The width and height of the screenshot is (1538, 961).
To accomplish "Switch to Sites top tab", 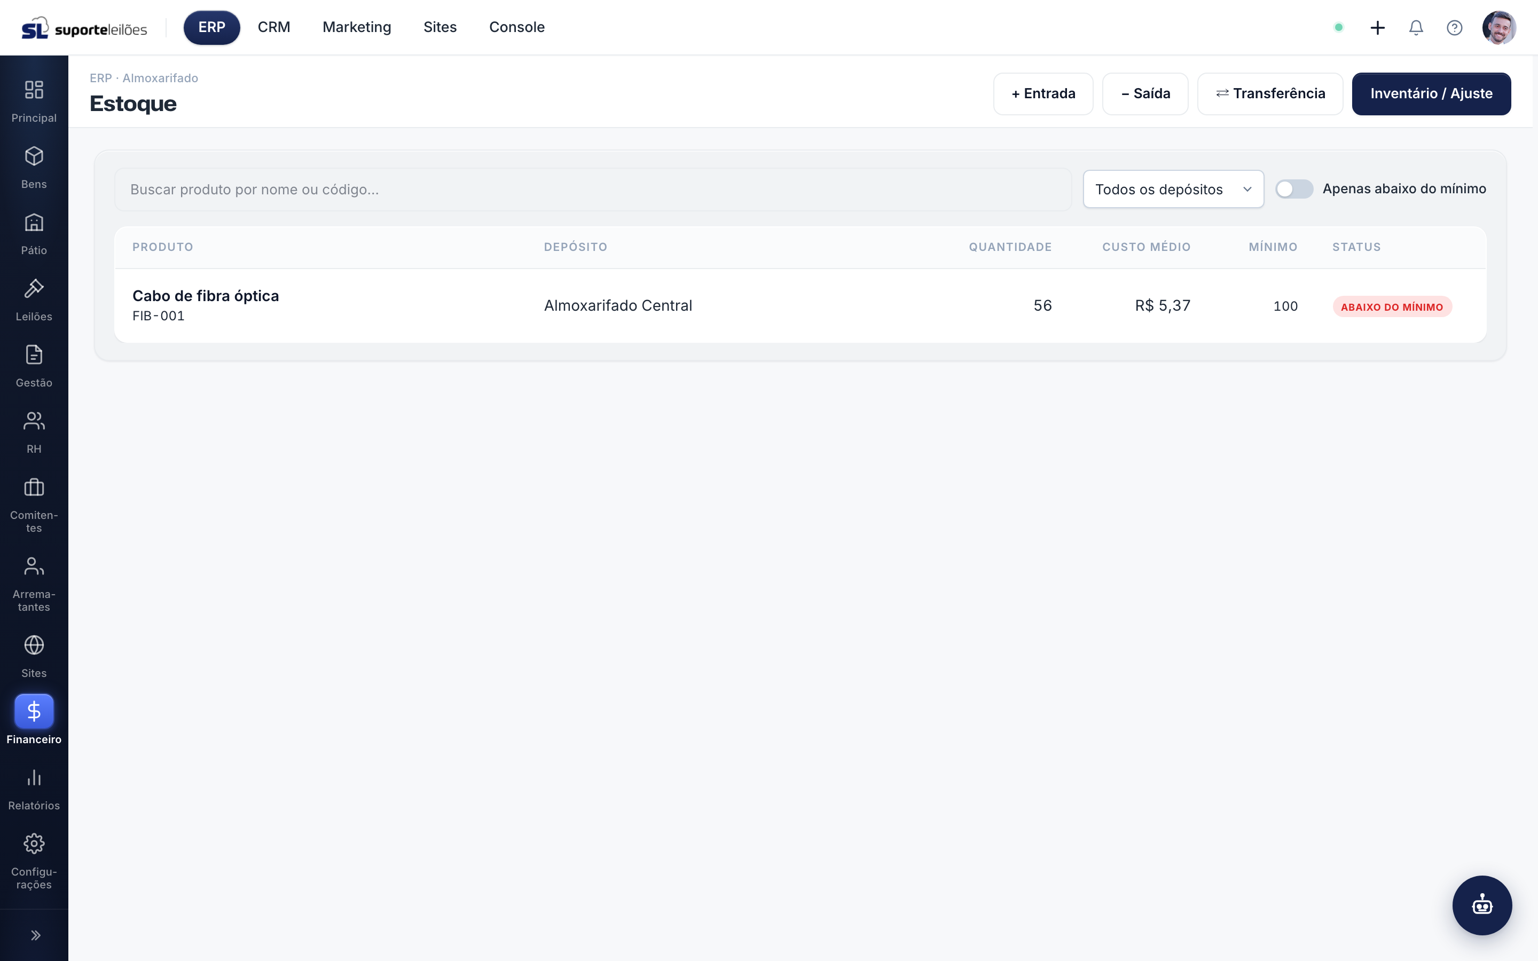I will (440, 27).
